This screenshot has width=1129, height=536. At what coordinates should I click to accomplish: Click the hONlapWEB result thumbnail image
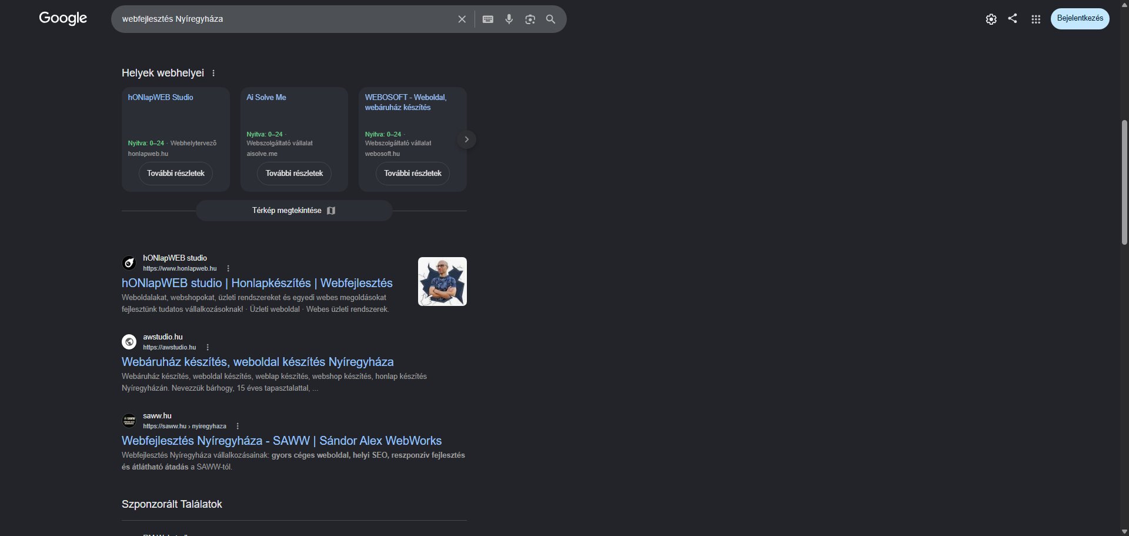click(442, 281)
